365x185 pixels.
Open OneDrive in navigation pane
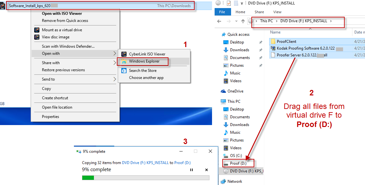click(235, 91)
